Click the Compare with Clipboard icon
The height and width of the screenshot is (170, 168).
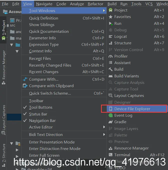point(25,86)
